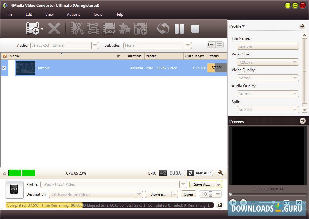Uncheck the sample file checkbox
Image resolution: width=309 pixels, height=219 pixels.
pyautogui.click(x=4, y=68)
